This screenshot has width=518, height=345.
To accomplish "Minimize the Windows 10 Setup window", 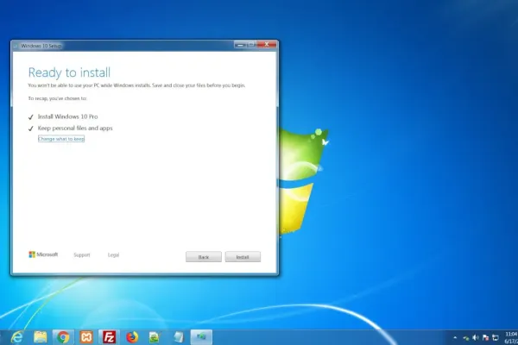I will [x=240, y=44].
